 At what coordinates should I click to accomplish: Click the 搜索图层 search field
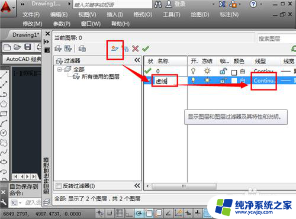click(x=276, y=38)
